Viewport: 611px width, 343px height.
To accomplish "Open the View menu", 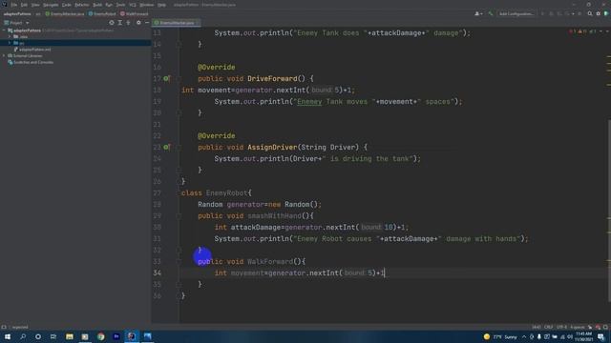I will [x=35, y=5].
